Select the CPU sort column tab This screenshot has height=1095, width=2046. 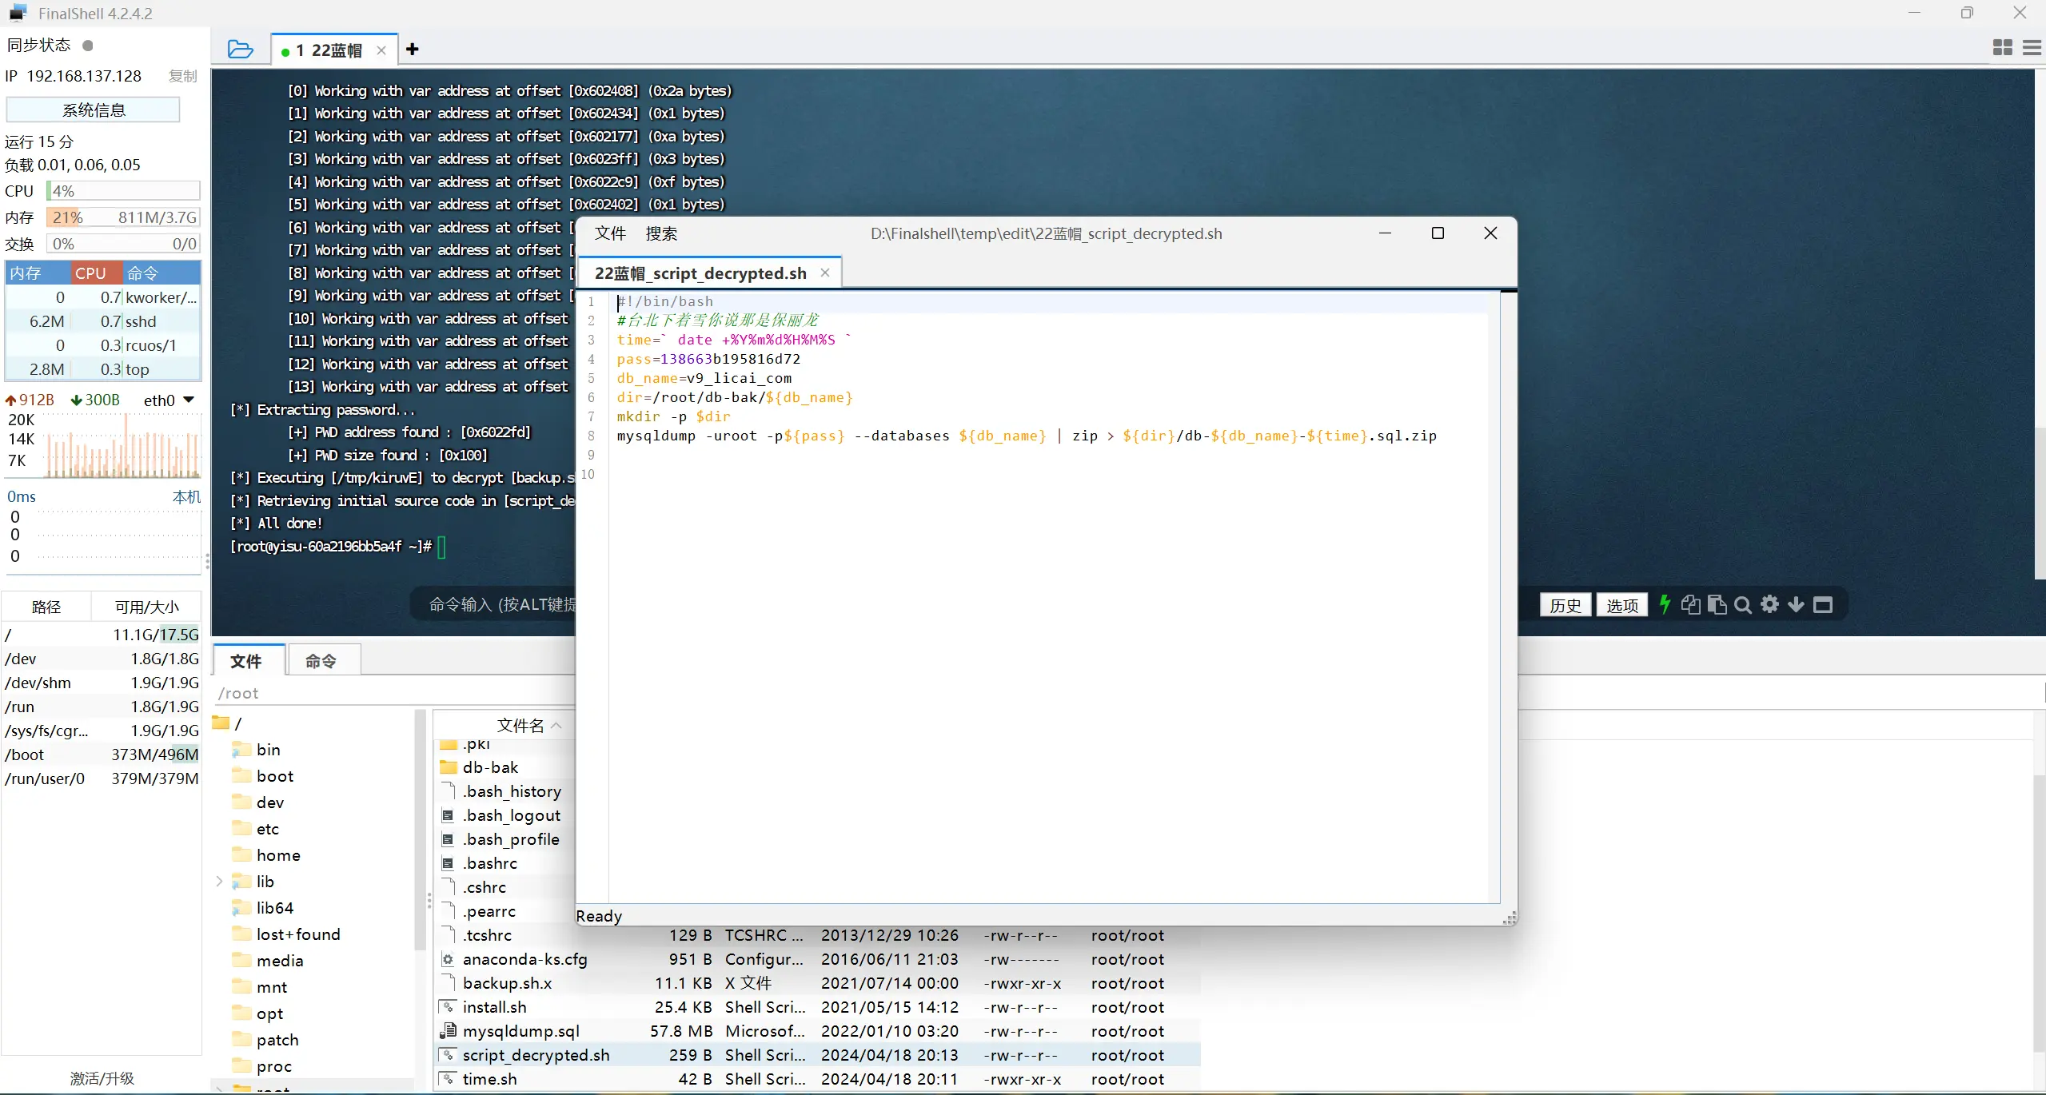(90, 273)
